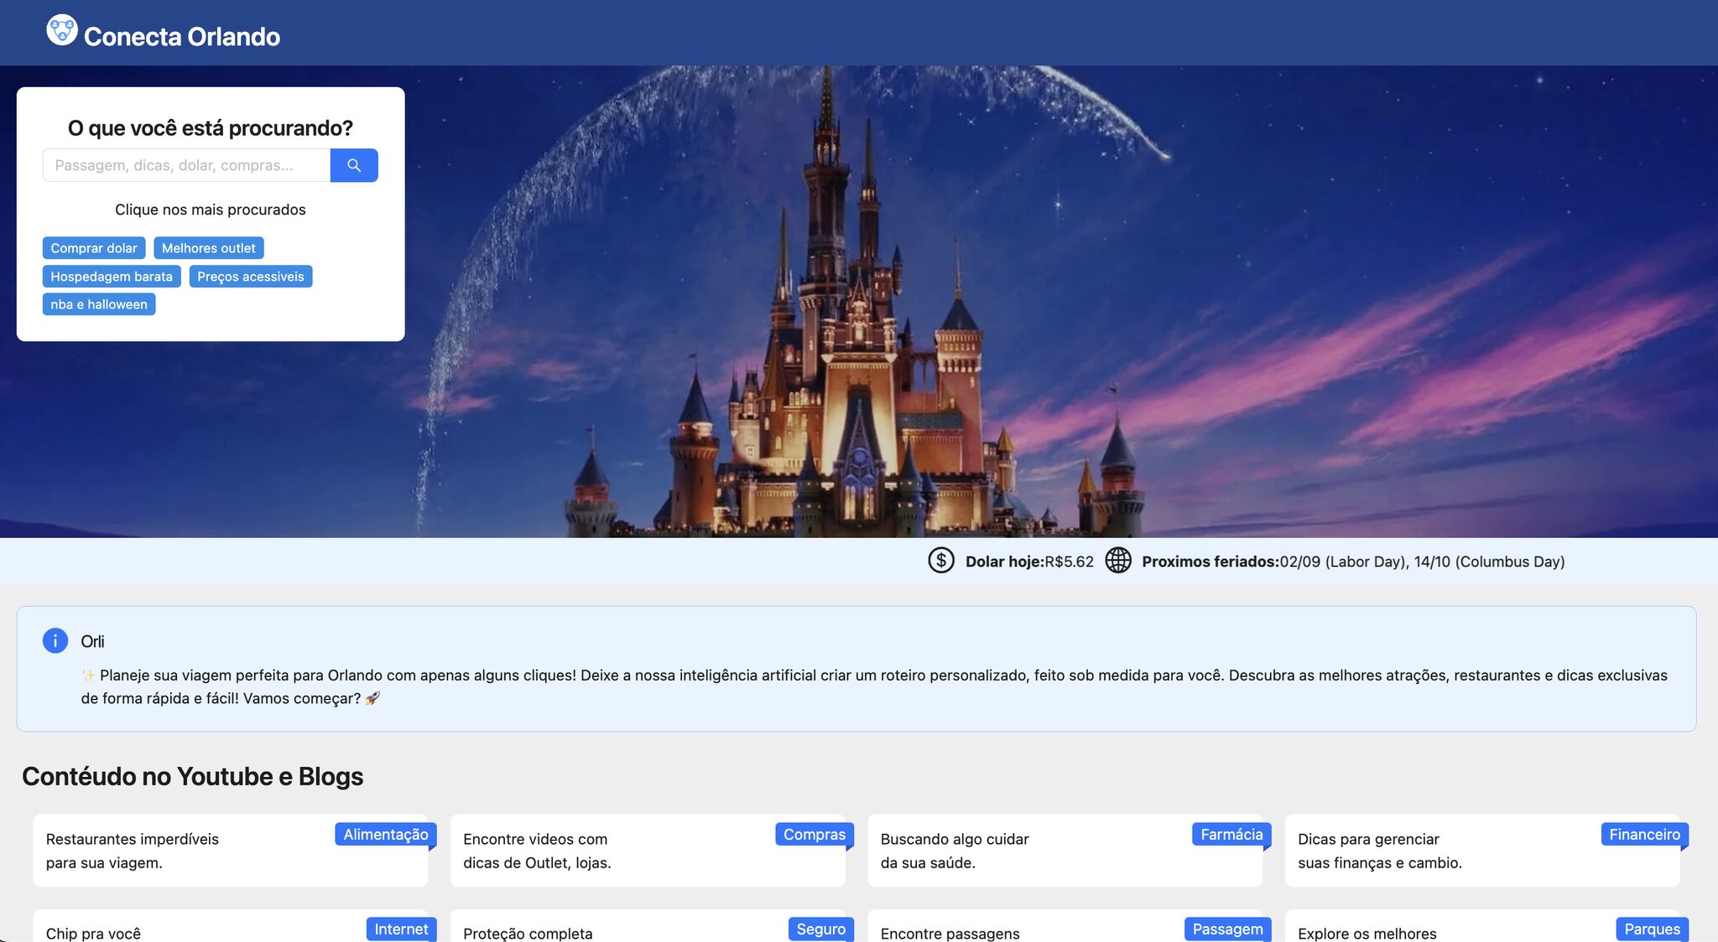Click the globe holidays icon
This screenshot has height=942, width=1718.
(x=1118, y=560)
